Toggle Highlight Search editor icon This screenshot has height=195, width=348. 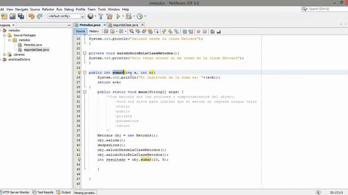coord(150,31)
